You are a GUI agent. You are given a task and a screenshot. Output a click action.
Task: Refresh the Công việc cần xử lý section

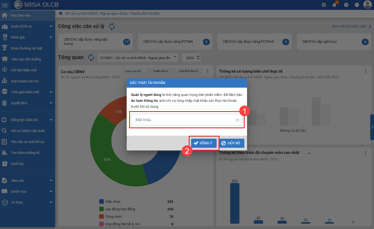click(x=112, y=26)
